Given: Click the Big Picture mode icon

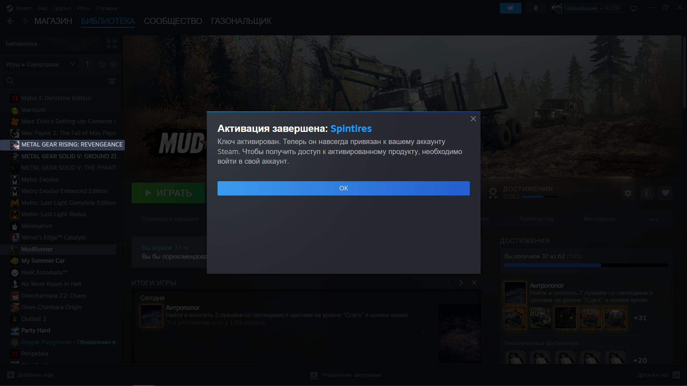Looking at the screenshot, I should pyautogui.click(x=634, y=8).
